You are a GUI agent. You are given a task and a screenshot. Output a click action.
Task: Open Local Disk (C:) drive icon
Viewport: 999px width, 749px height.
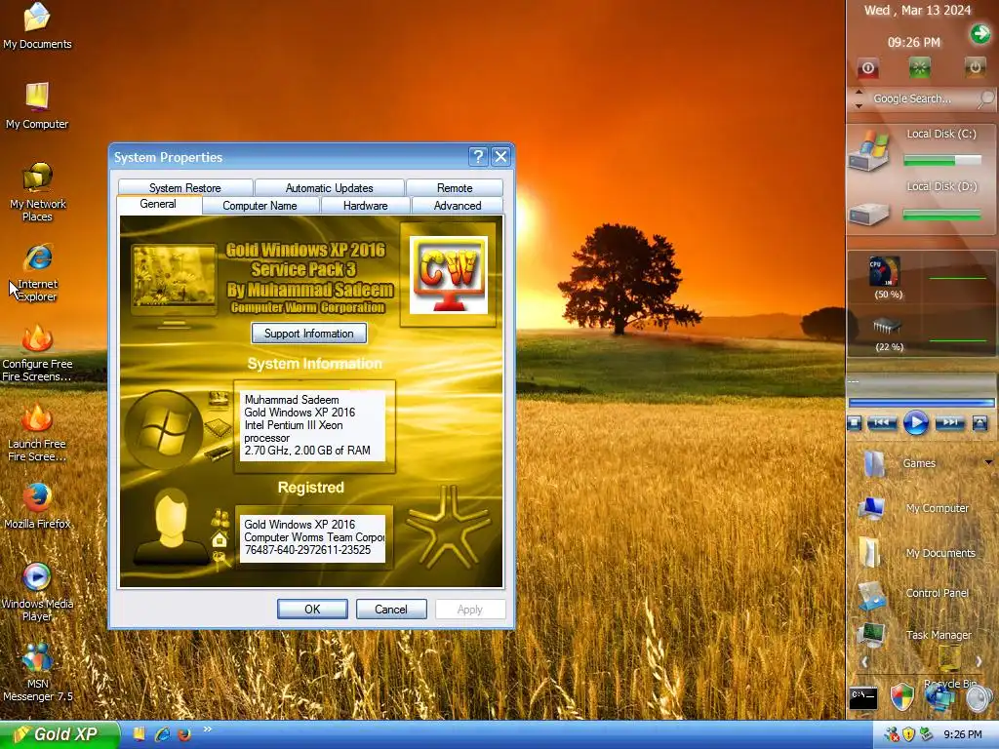tap(869, 152)
